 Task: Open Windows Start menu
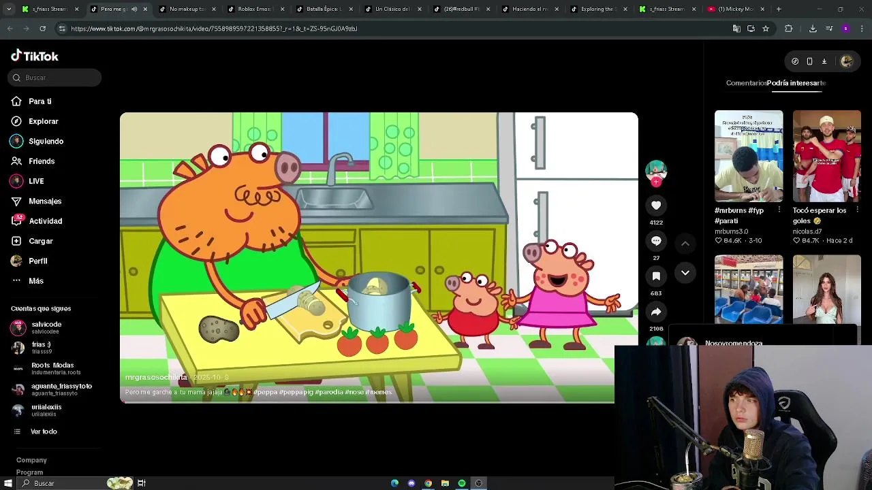coord(8,483)
